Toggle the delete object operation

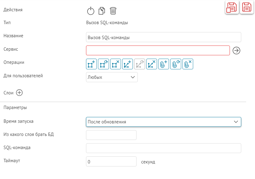coord(115,64)
